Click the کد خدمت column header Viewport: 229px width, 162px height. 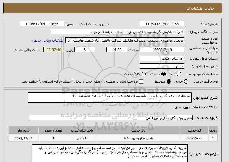194,130
